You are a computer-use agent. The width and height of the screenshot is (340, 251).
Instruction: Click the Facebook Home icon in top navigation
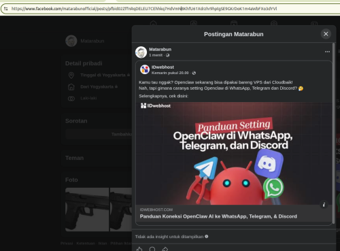(154, 23)
